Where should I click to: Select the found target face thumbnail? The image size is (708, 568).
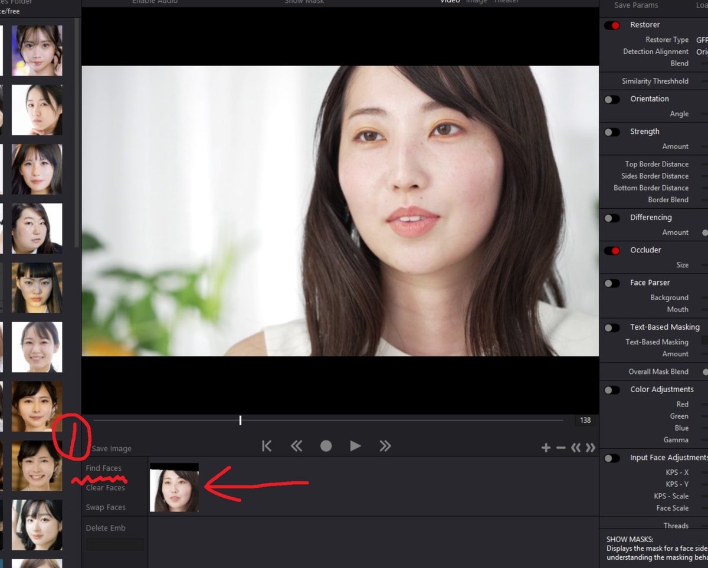pyautogui.click(x=174, y=487)
